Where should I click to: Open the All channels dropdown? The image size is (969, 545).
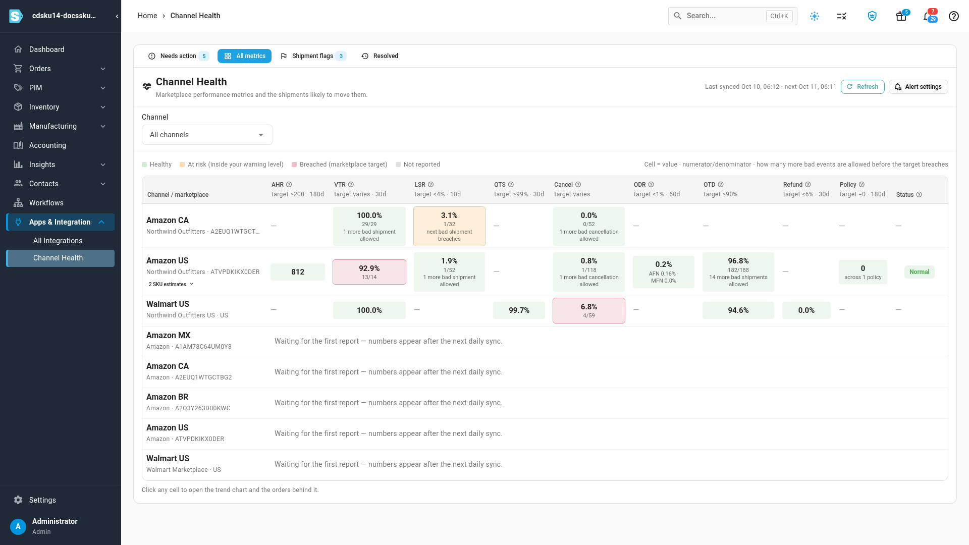[x=207, y=135]
